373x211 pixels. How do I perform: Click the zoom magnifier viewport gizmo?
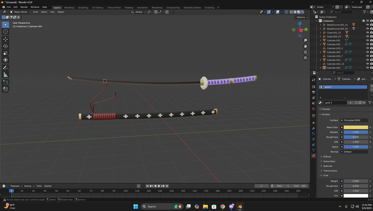(305, 40)
